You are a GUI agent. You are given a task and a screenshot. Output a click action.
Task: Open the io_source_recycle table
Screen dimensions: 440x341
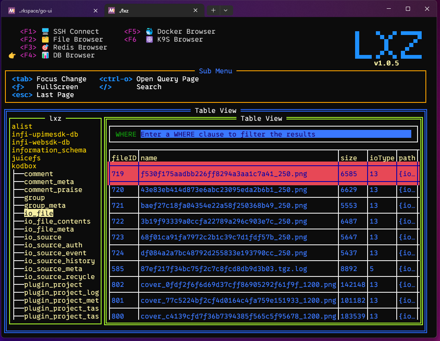60,277
